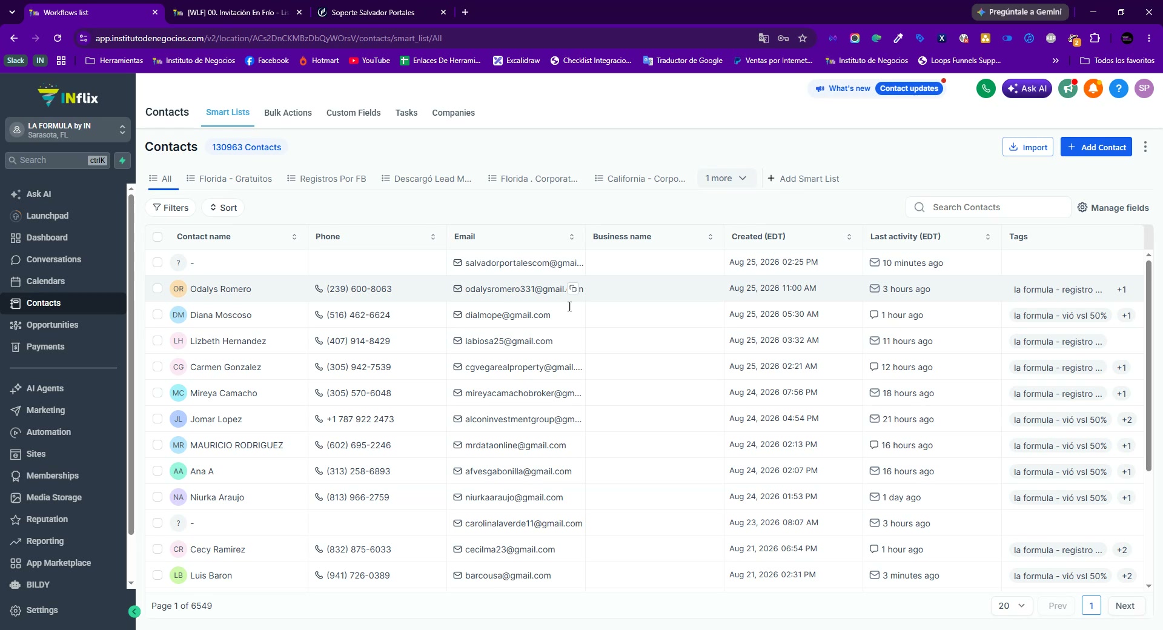Open the 1 more smart lists dropdown
The height and width of the screenshot is (630, 1163).
[726, 178]
